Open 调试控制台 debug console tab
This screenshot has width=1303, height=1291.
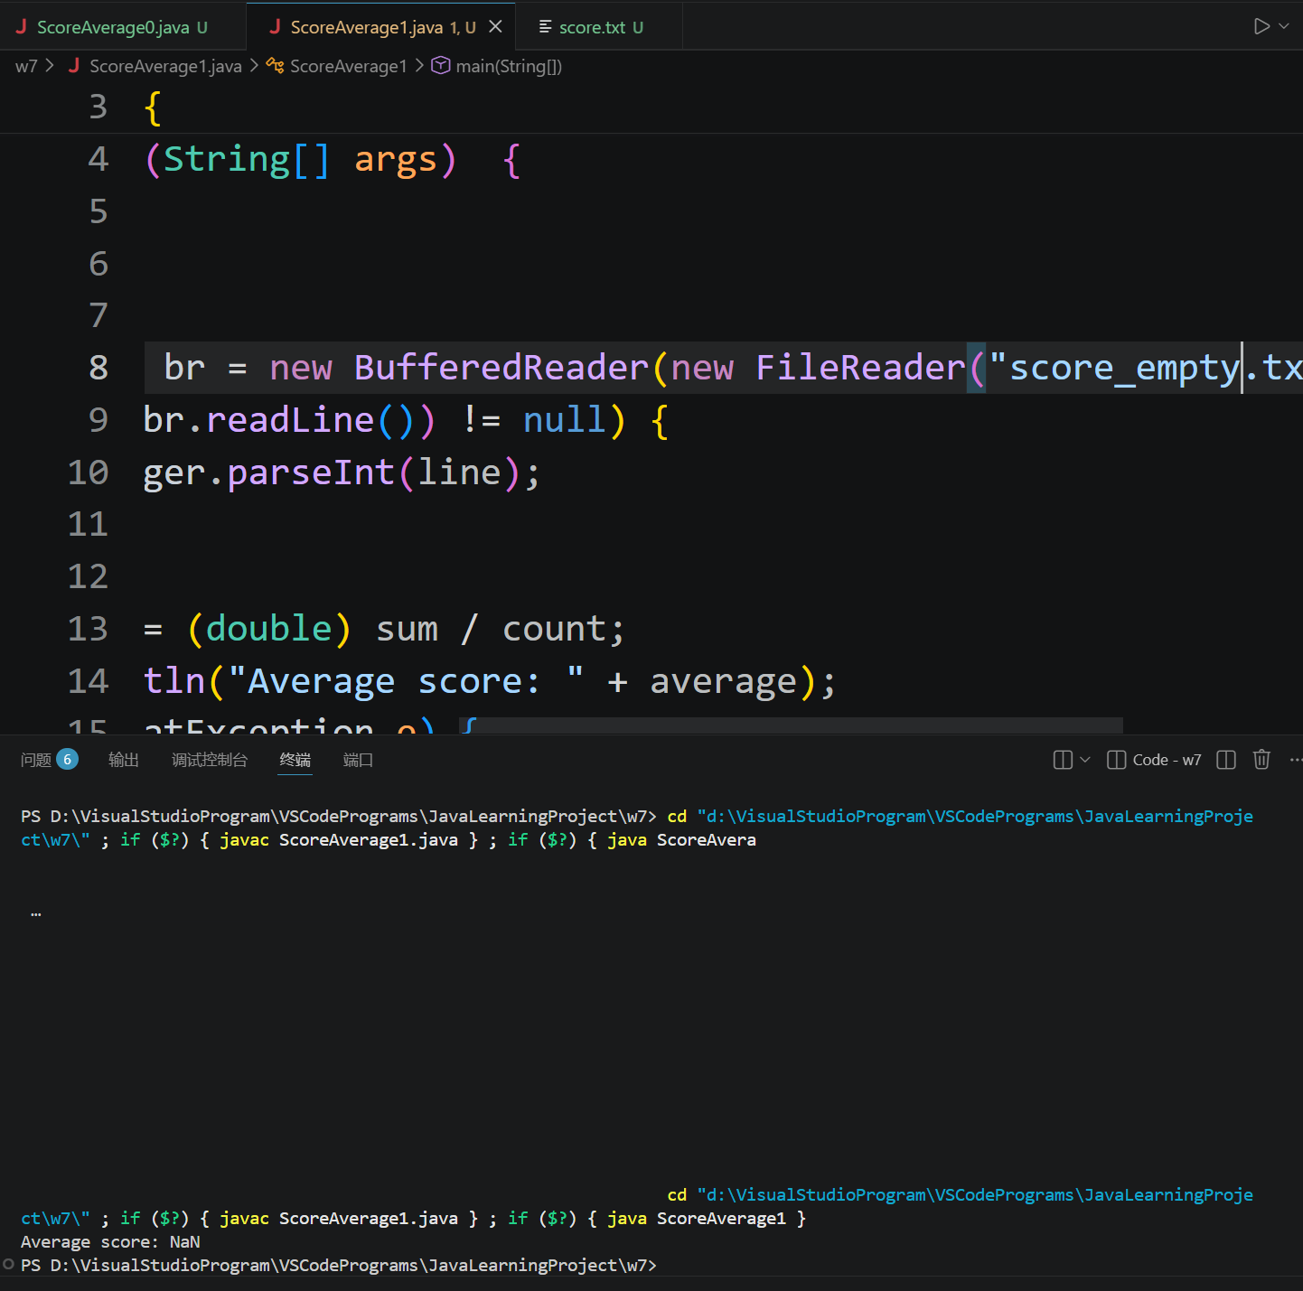(x=210, y=760)
